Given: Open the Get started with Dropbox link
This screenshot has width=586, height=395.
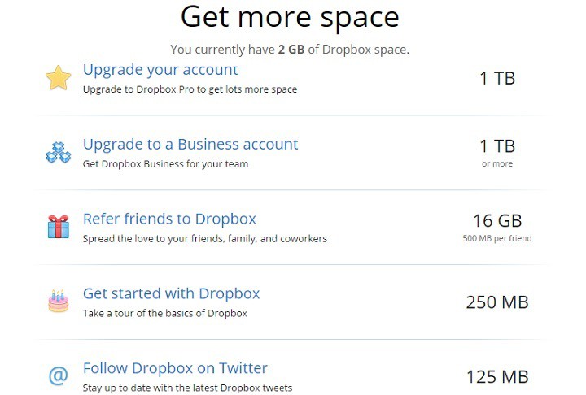Looking at the screenshot, I should [x=171, y=293].
